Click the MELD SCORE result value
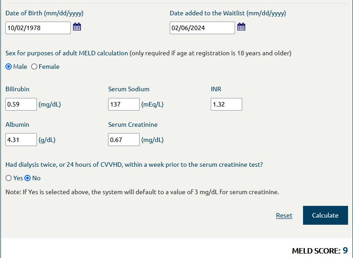This screenshot has width=353, height=258. click(345, 250)
